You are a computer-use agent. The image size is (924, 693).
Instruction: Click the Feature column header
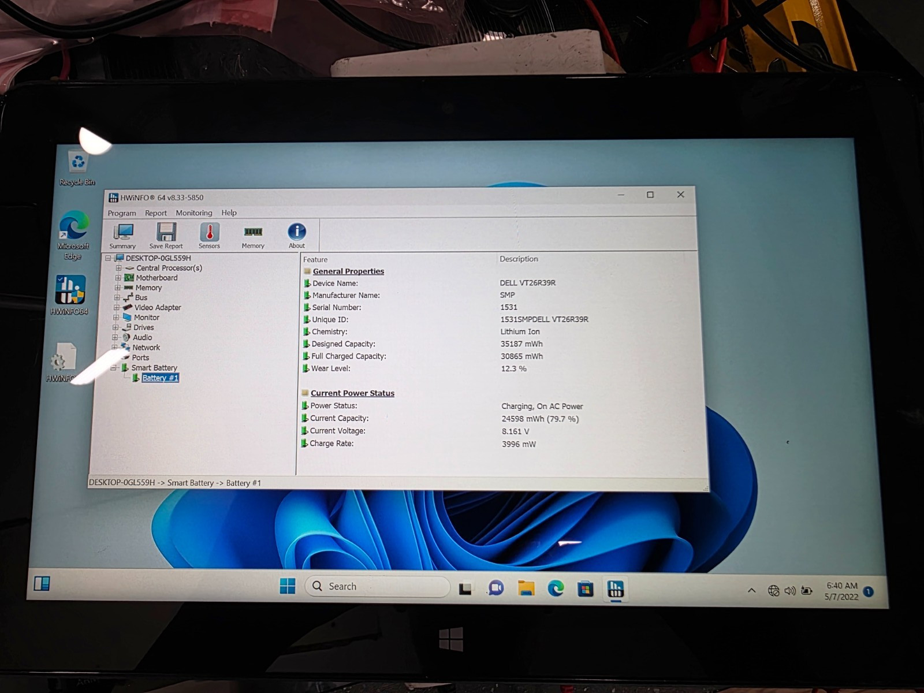(315, 260)
